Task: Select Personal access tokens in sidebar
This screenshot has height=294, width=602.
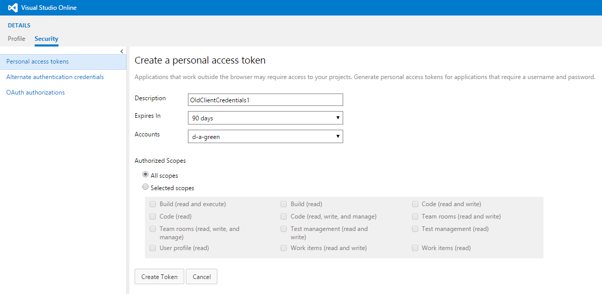Action: pyautogui.click(x=37, y=61)
